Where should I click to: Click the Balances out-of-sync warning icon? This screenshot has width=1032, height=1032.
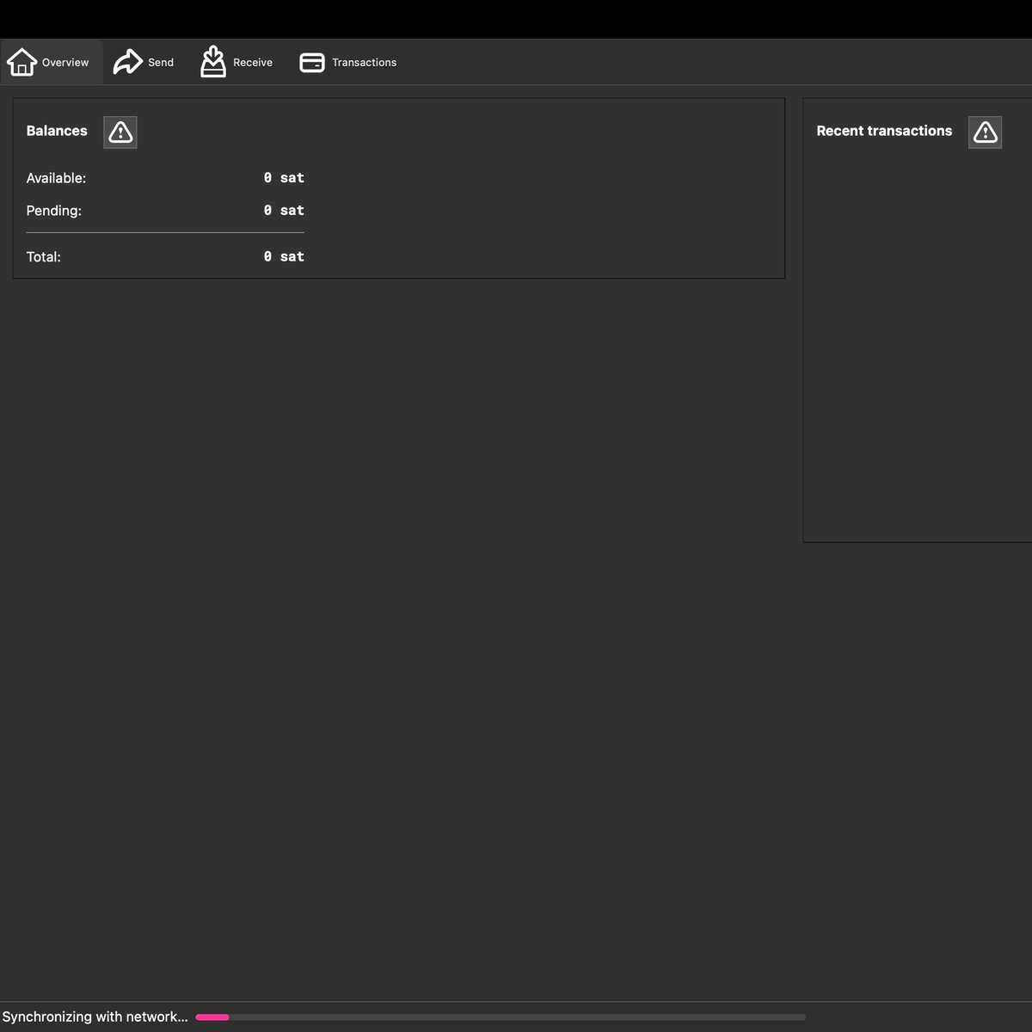(x=120, y=132)
